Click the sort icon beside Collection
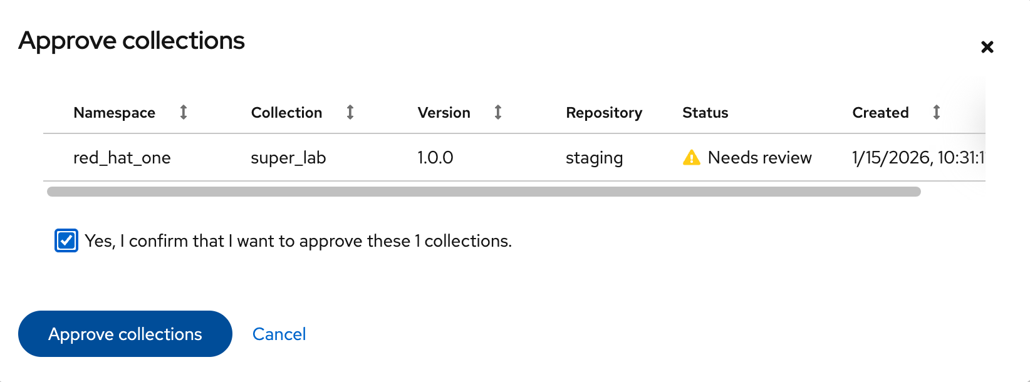 point(350,113)
